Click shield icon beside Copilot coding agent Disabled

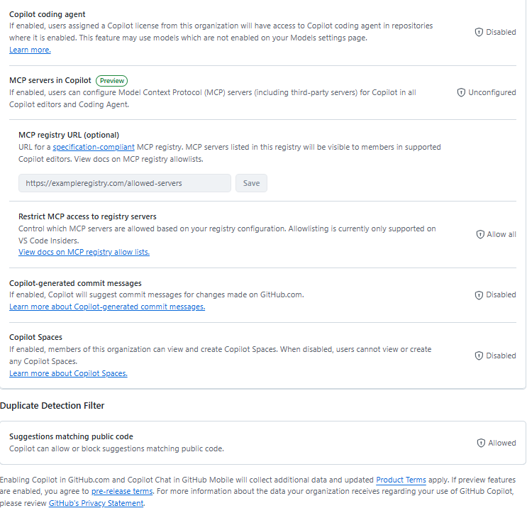479,32
